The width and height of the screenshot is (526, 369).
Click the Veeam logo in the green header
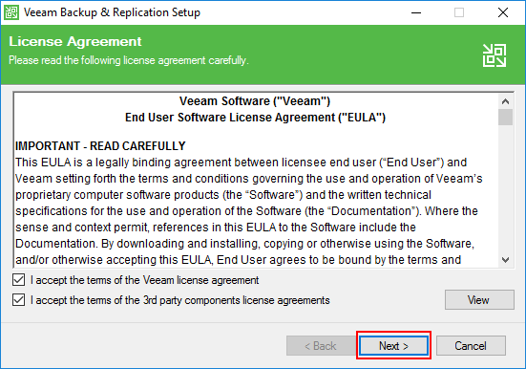click(x=494, y=55)
